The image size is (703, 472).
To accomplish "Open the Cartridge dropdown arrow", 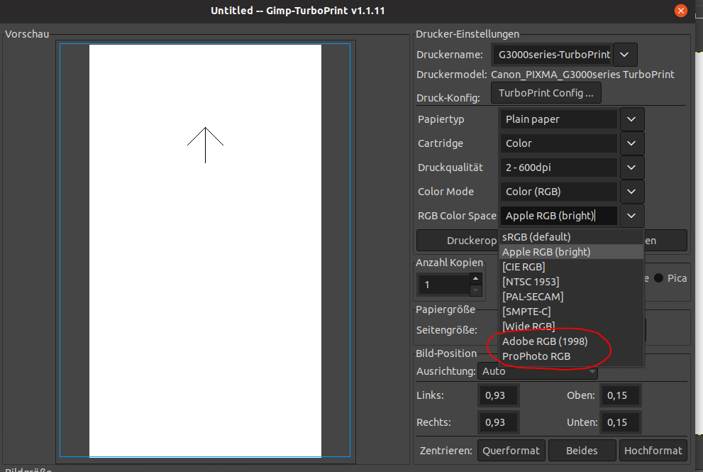I will (x=631, y=143).
